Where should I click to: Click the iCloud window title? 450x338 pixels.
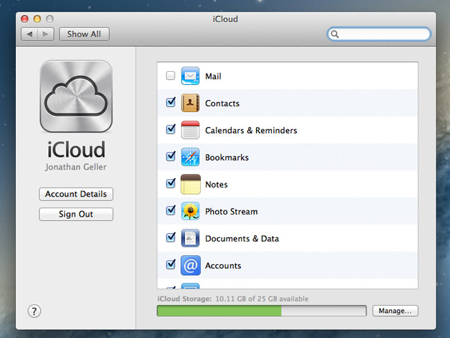pyautogui.click(x=225, y=19)
